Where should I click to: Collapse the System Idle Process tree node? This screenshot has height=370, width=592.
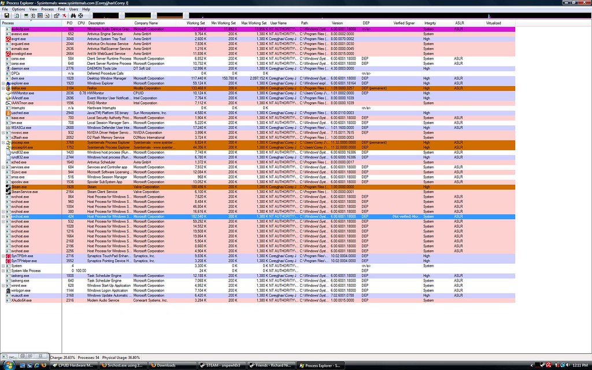(x=3, y=271)
